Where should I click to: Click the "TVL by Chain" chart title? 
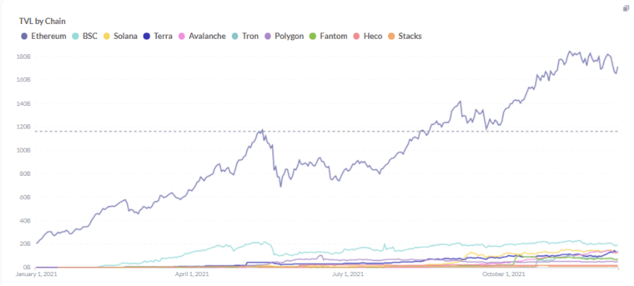pos(42,21)
